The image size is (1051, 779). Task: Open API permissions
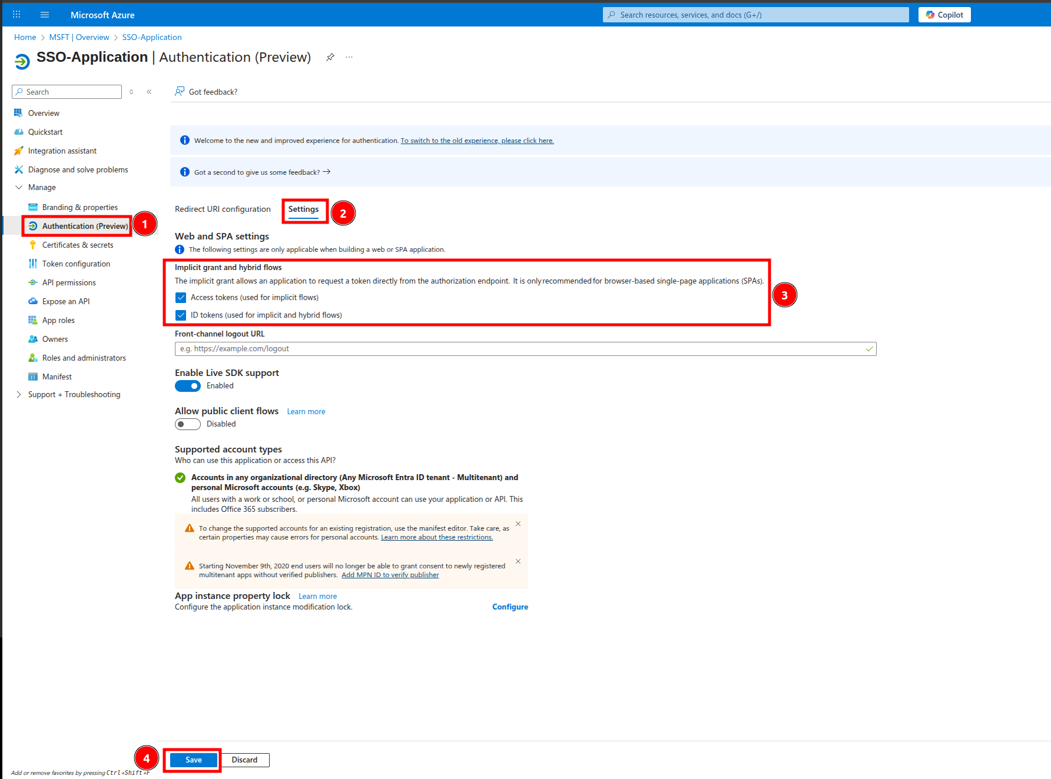[69, 282]
